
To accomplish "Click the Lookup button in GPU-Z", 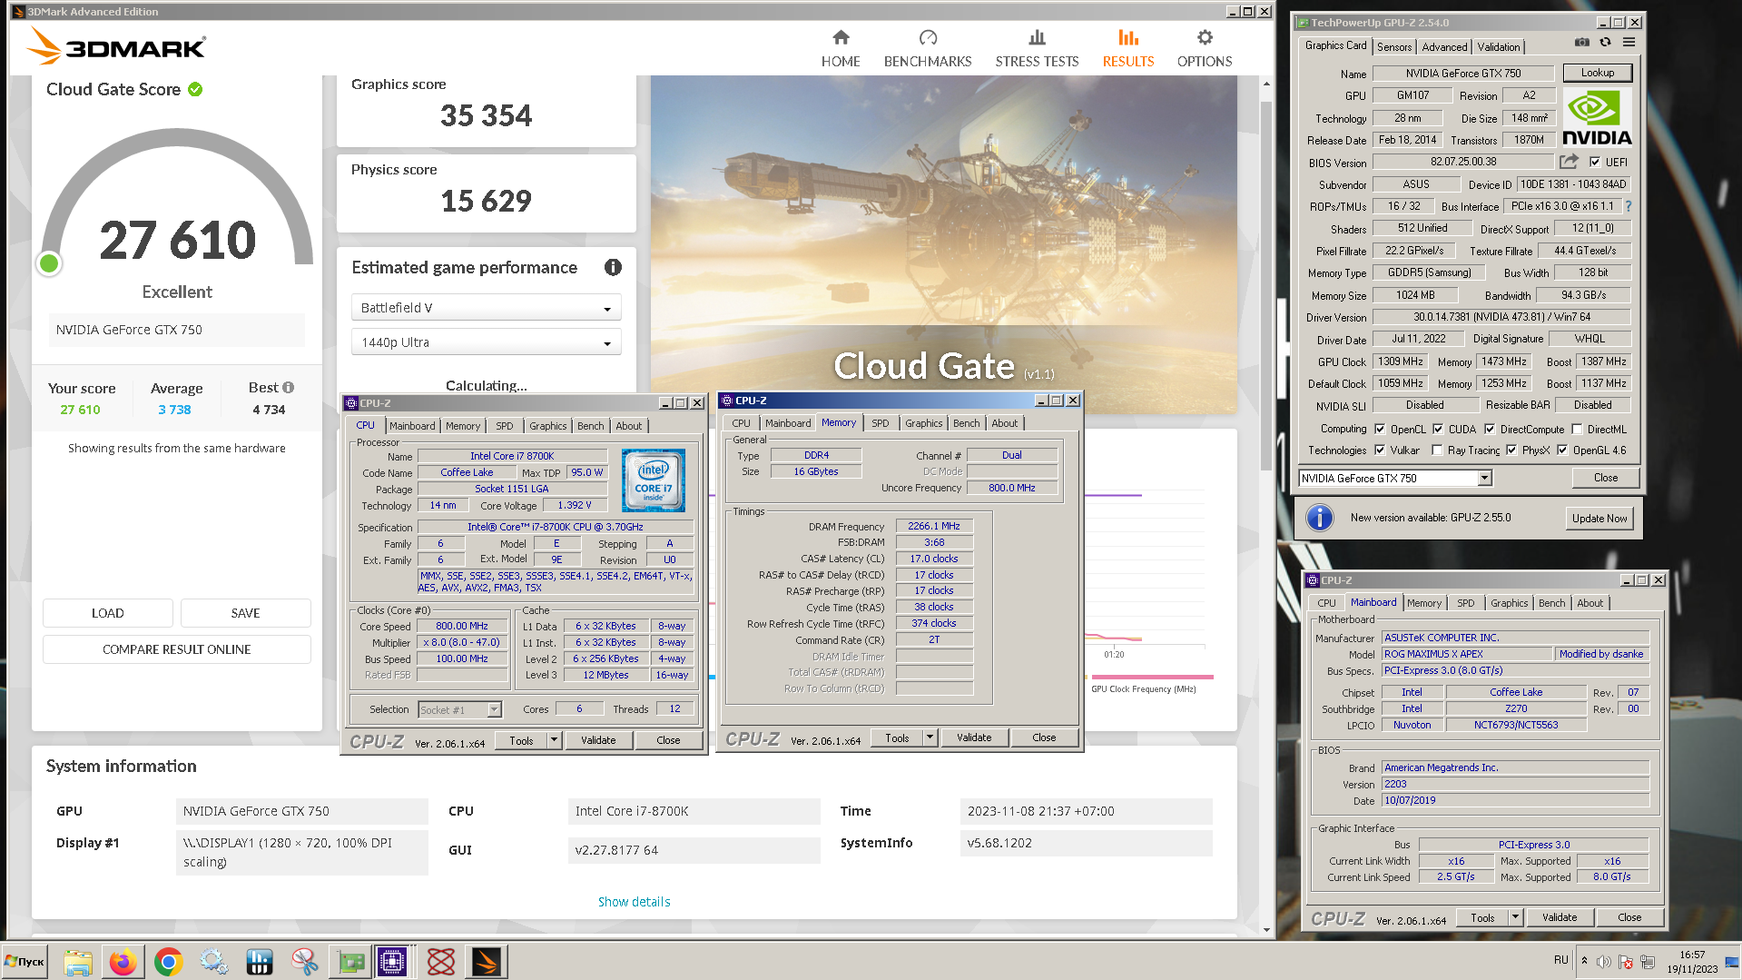I will 1597,73.
